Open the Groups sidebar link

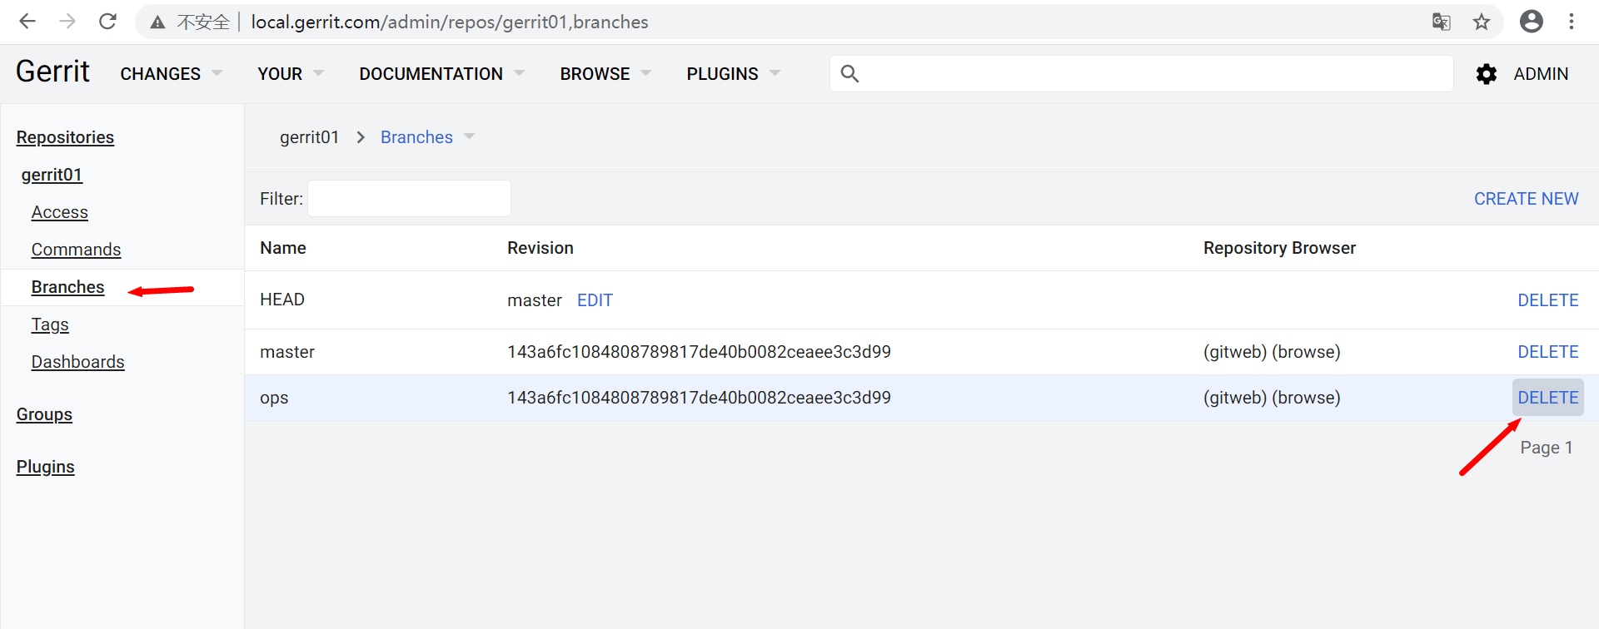point(44,414)
